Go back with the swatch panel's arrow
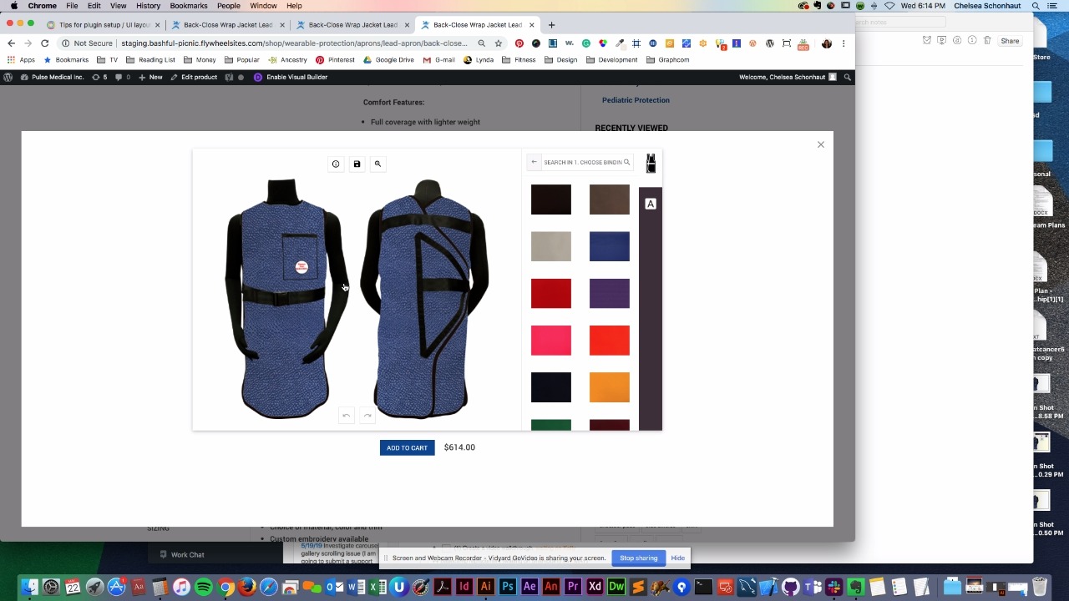Viewport: 1069px width, 601px height. [x=534, y=162]
